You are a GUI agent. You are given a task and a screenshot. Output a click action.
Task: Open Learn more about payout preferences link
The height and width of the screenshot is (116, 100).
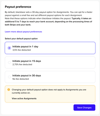pyautogui.click(x=24, y=32)
